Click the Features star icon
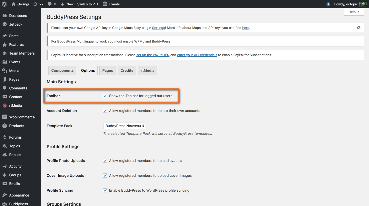369x206 pixels. [5, 45]
